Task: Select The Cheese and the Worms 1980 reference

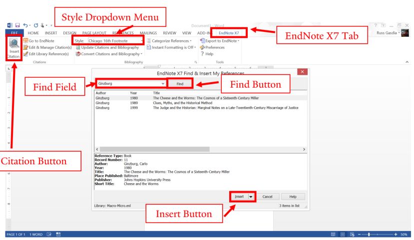Action: (x=201, y=98)
